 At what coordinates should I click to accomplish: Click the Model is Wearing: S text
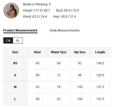coord(37,4)
